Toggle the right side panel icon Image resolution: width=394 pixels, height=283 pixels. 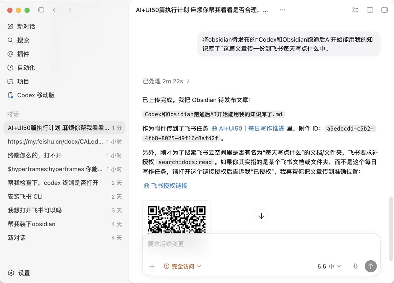384,10
